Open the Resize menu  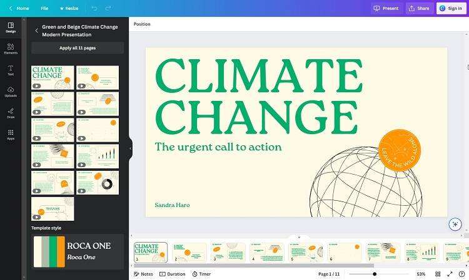coord(69,8)
